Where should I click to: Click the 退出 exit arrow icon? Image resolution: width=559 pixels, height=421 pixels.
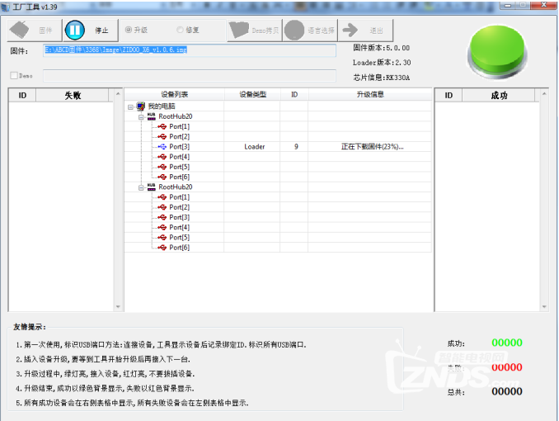tap(350, 31)
